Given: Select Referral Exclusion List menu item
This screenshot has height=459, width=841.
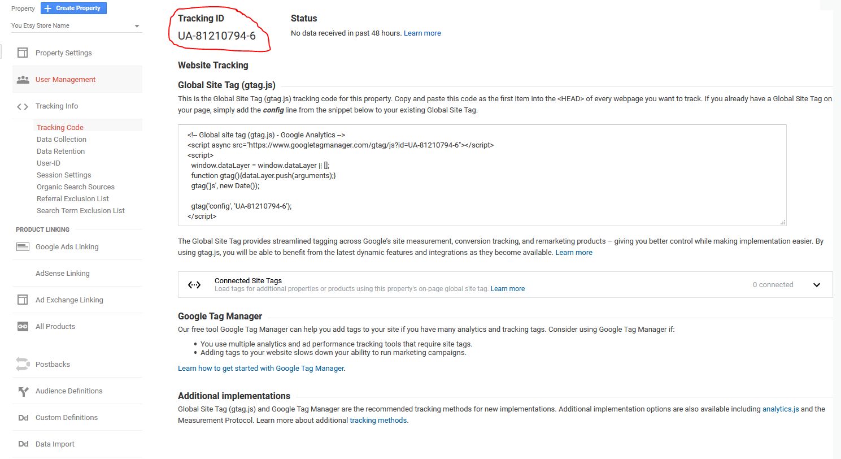Looking at the screenshot, I should (x=73, y=199).
